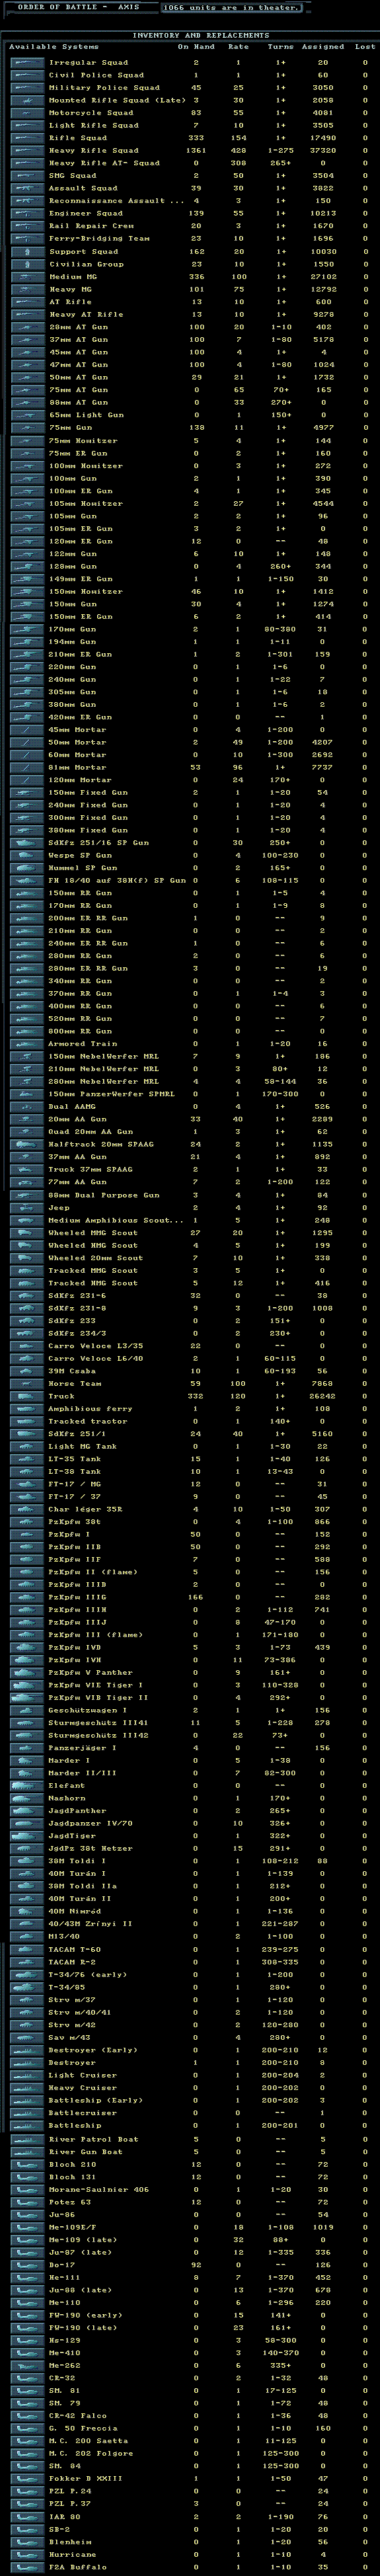Click the Horse Team icon
The width and height of the screenshot is (380, 2576).
[27, 1384]
